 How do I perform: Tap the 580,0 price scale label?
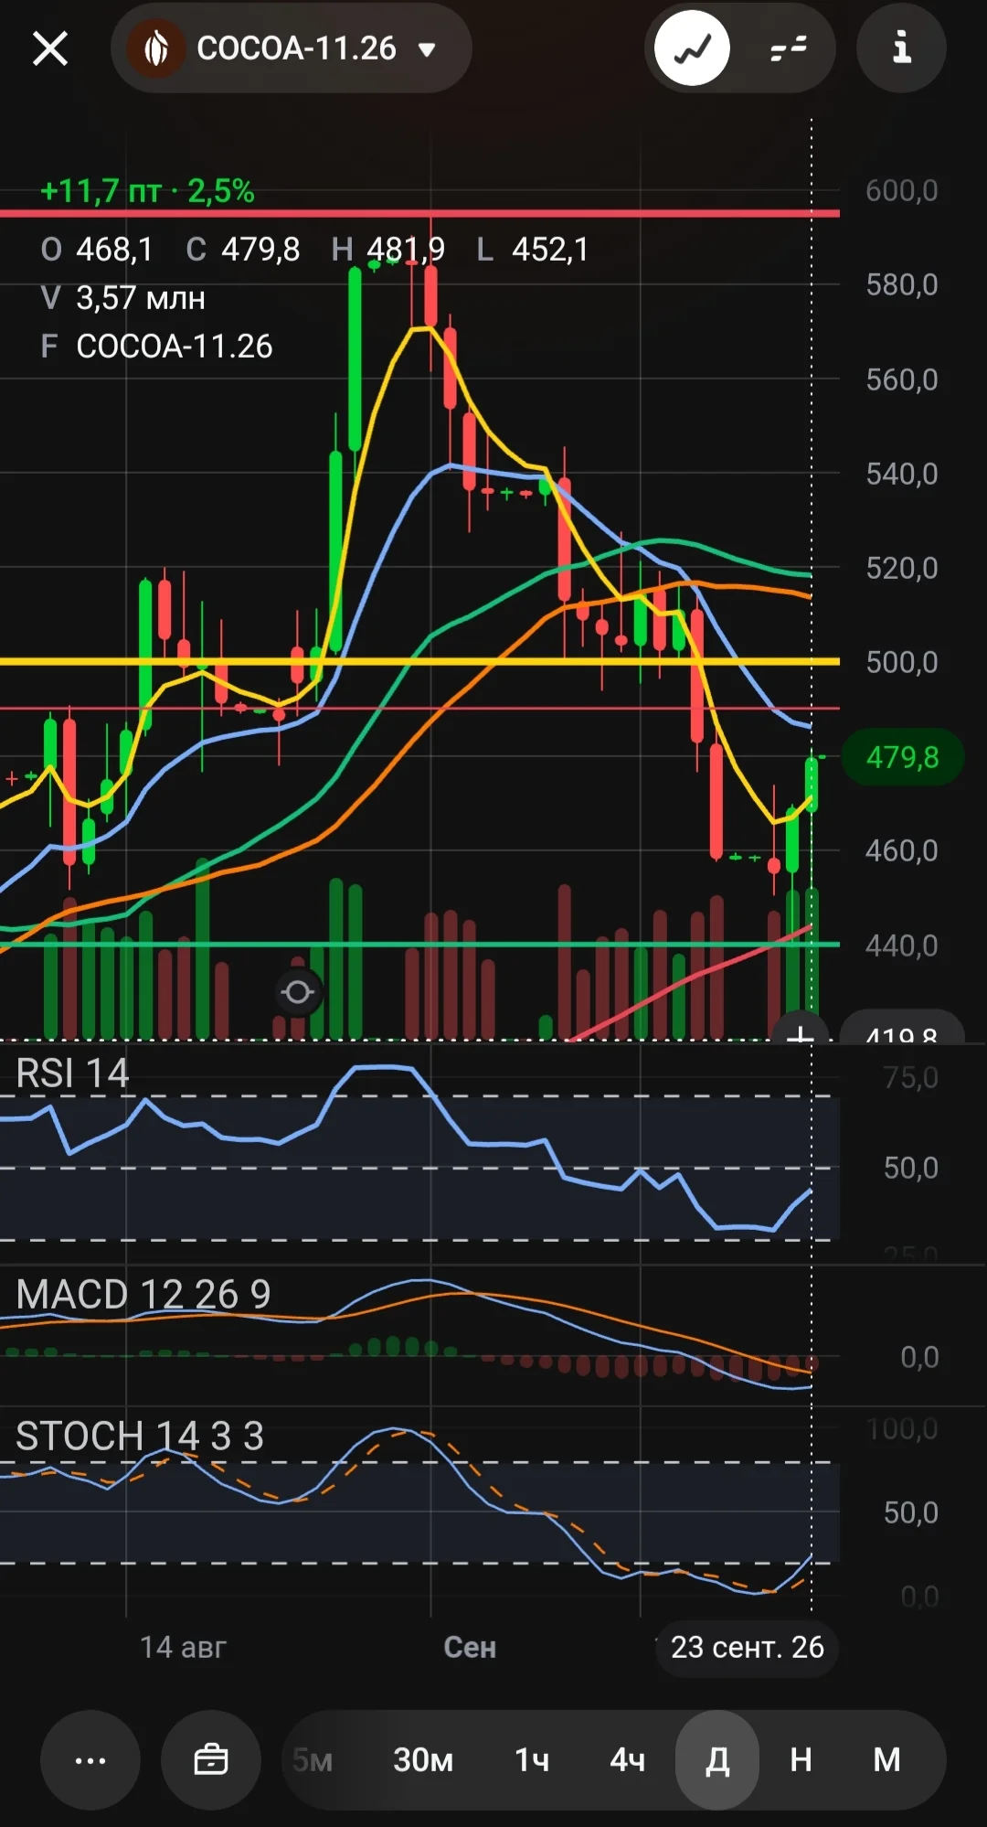click(x=902, y=284)
